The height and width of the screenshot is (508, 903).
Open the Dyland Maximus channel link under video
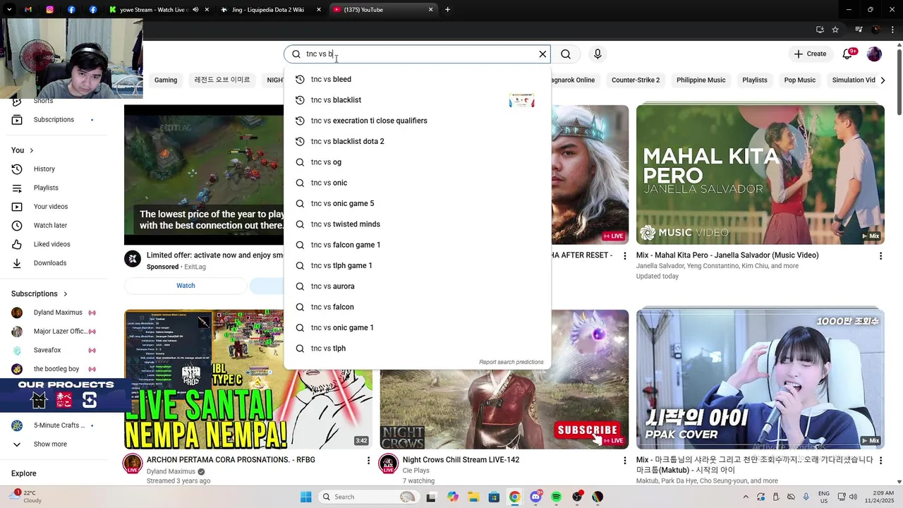pyautogui.click(x=171, y=471)
